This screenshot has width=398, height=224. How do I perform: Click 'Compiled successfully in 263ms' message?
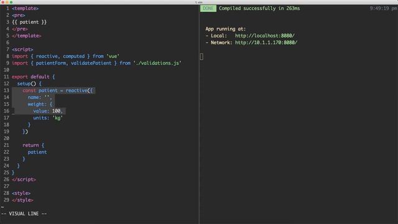[259, 8]
